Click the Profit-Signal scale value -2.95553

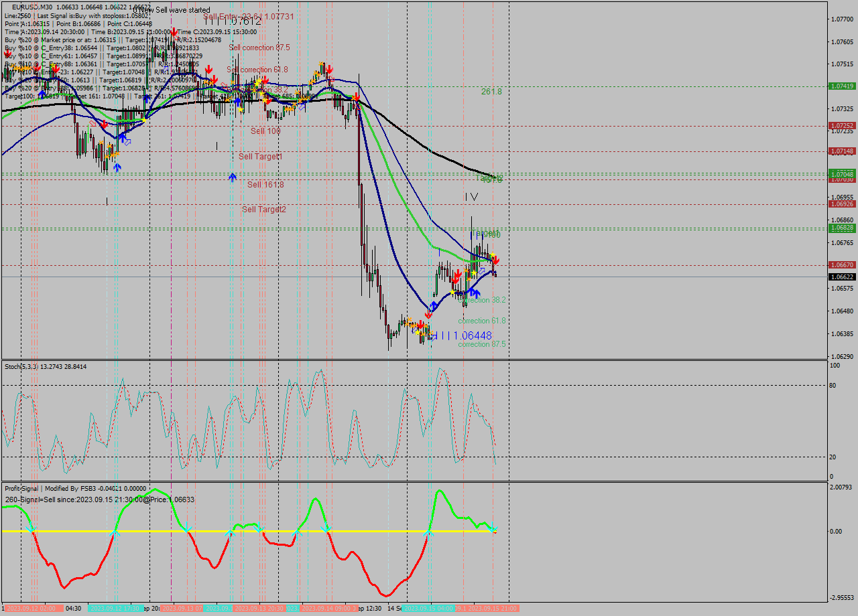842,598
